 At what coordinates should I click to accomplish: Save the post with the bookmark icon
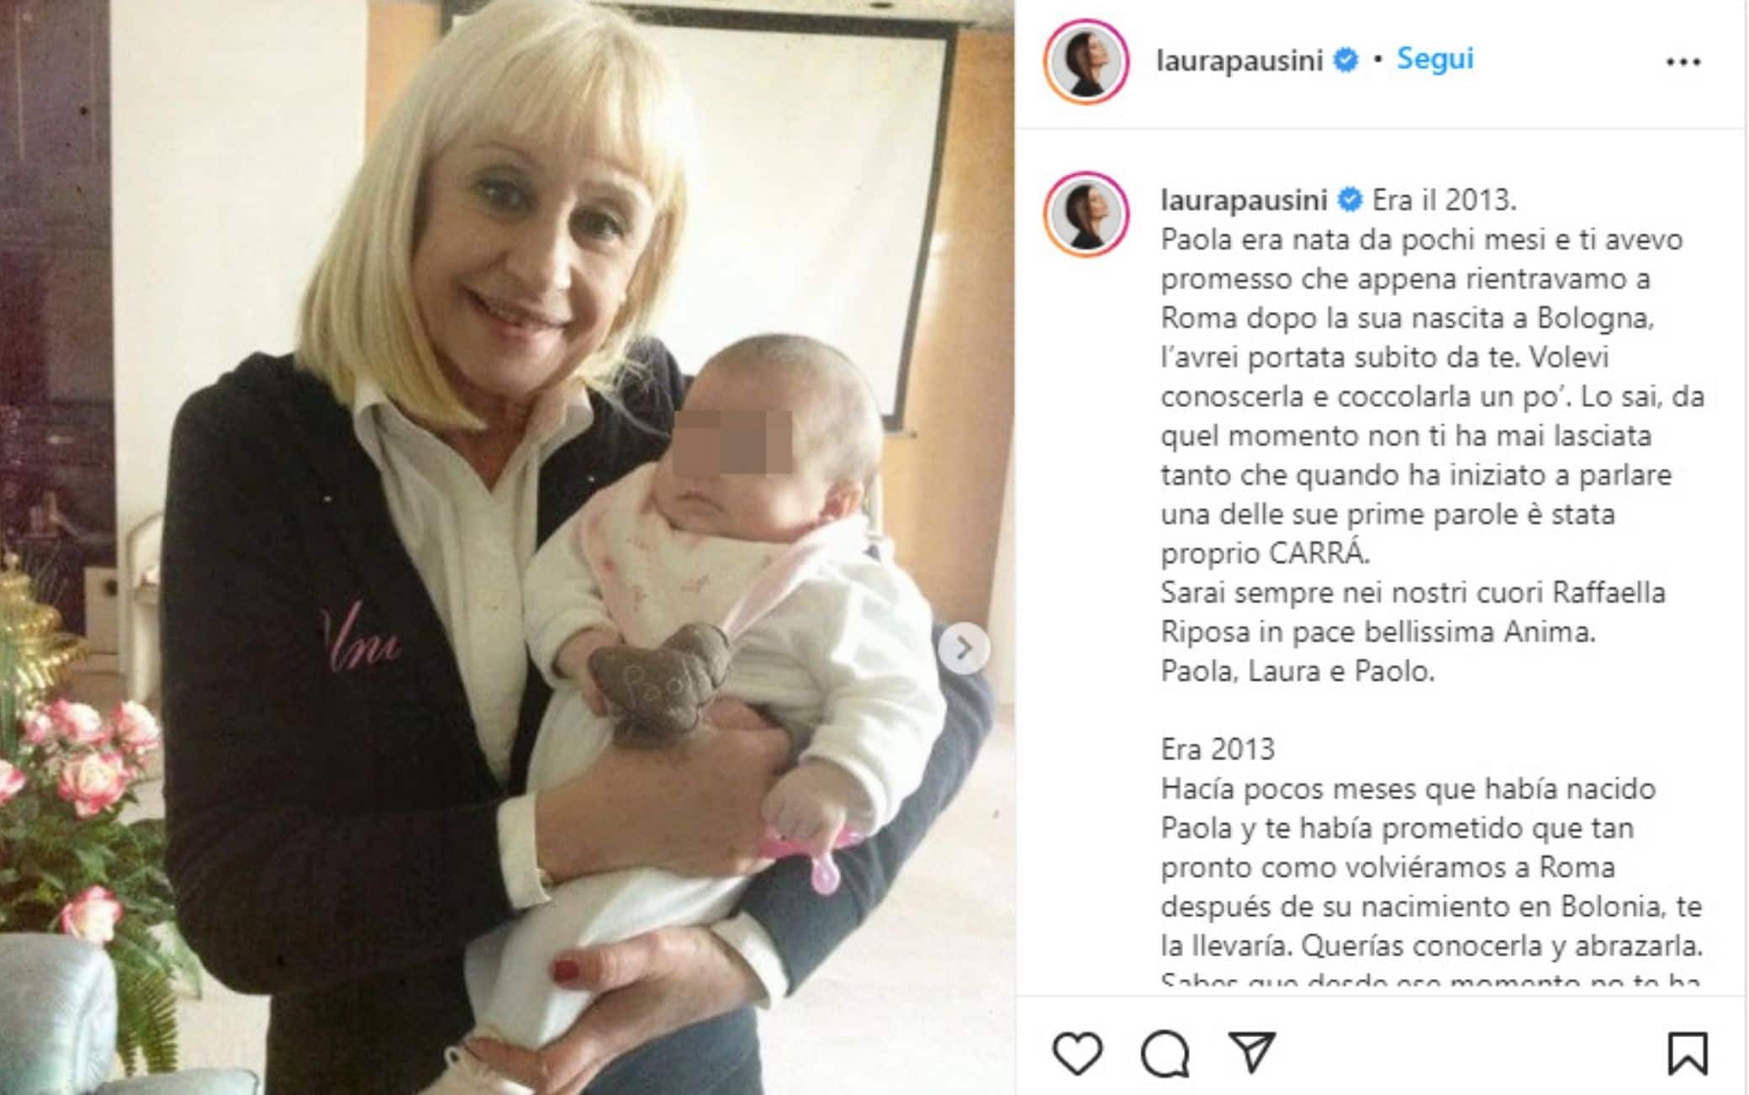coord(1687,1053)
